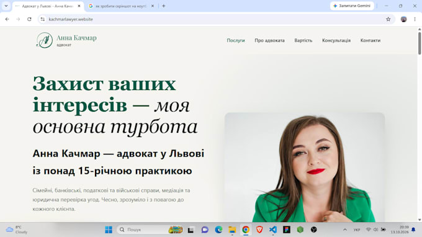Click the scrollbar down arrow

pyautogui.click(x=420, y=220)
